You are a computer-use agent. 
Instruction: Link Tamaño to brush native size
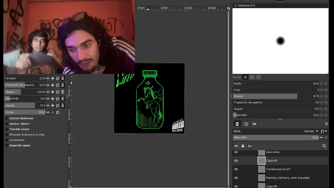pos(63,78)
